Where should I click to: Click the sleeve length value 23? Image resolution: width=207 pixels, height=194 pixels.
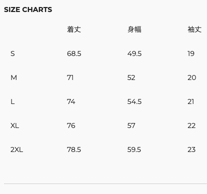191,149
